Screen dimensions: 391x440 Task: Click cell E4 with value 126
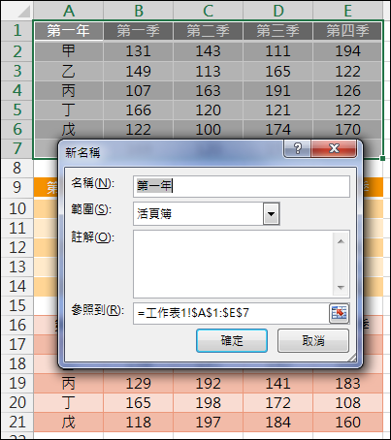[x=347, y=90]
